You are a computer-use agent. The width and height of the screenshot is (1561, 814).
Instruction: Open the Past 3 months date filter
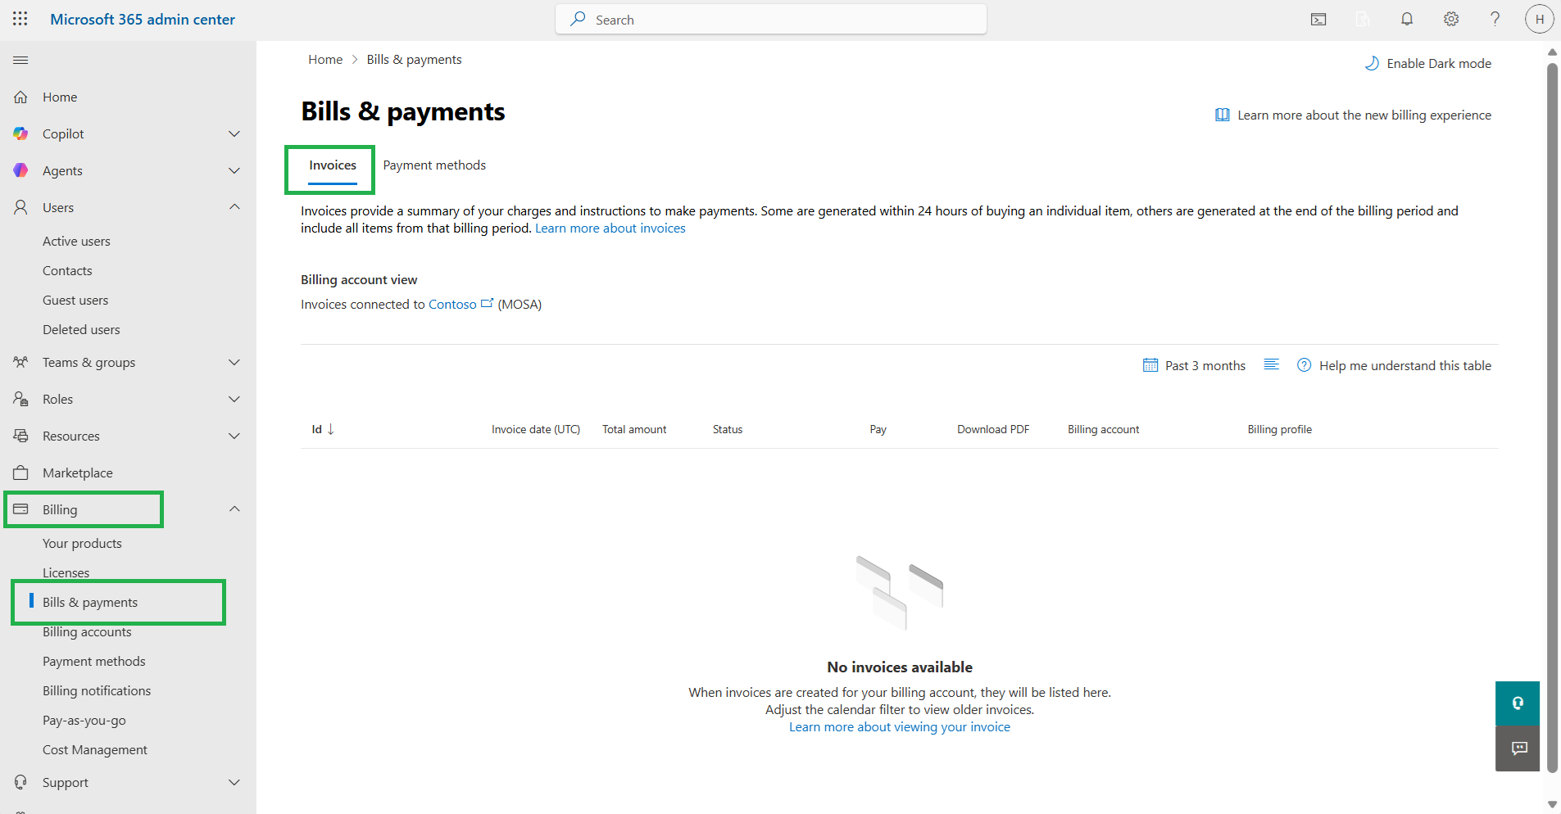(x=1194, y=365)
